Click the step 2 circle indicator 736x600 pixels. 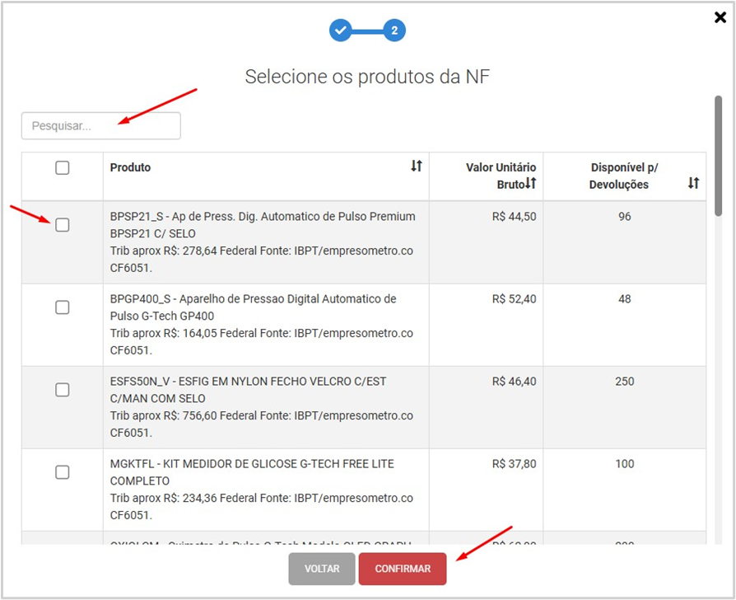[x=394, y=31]
